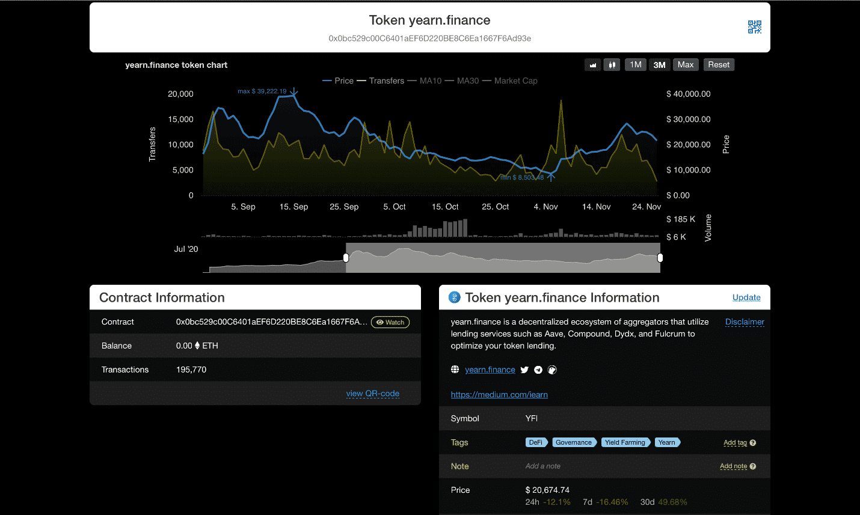Viewport: 860px width, 515px height.
Task: Select the DeFi tag
Action: tap(536, 442)
